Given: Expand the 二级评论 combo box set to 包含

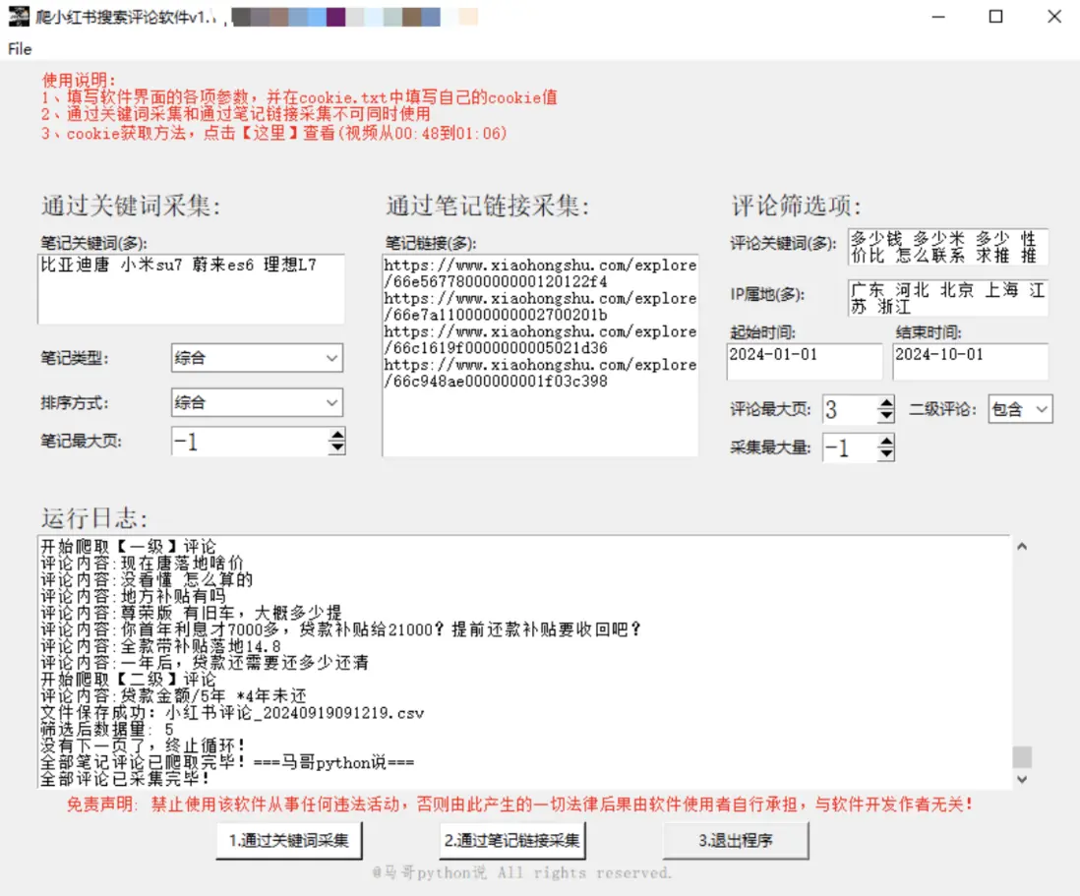Looking at the screenshot, I should pos(1020,409).
